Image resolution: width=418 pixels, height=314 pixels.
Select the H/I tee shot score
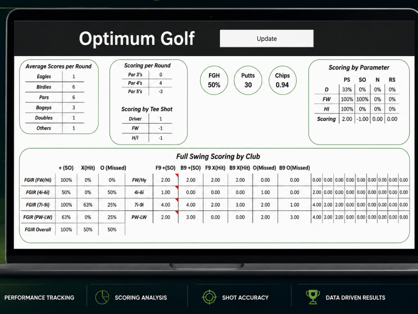pos(161,138)
